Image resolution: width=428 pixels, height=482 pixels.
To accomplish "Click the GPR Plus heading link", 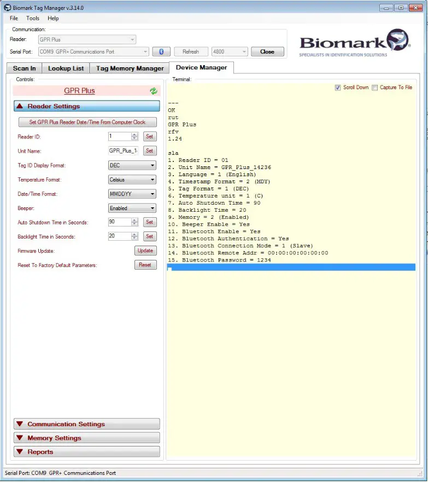I will (x=79, y=91).
